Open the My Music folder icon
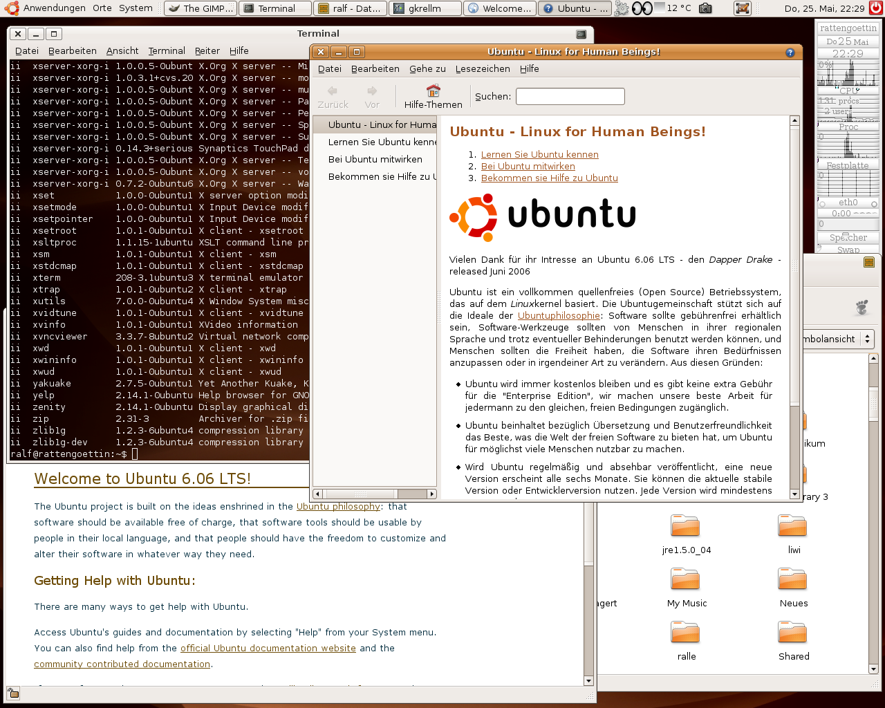The width and height of the screenshot is (885, 708). pos(685,579)
